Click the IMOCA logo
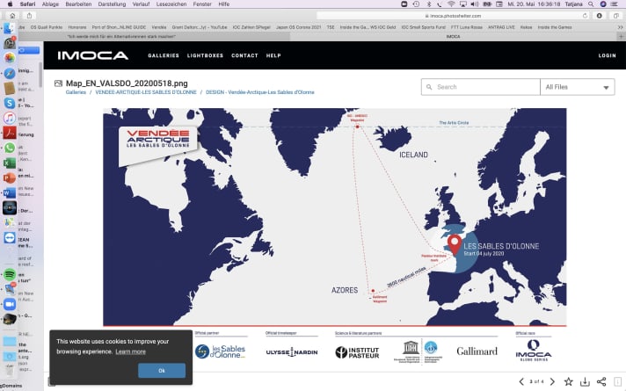 [93, 55]
